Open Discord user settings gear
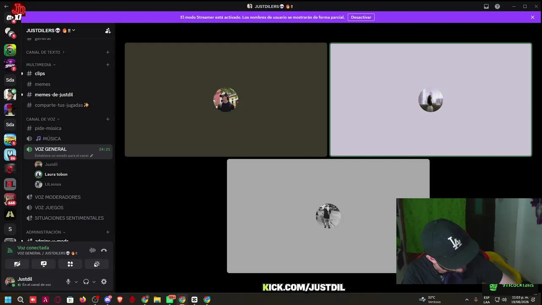 coord(104,282)
